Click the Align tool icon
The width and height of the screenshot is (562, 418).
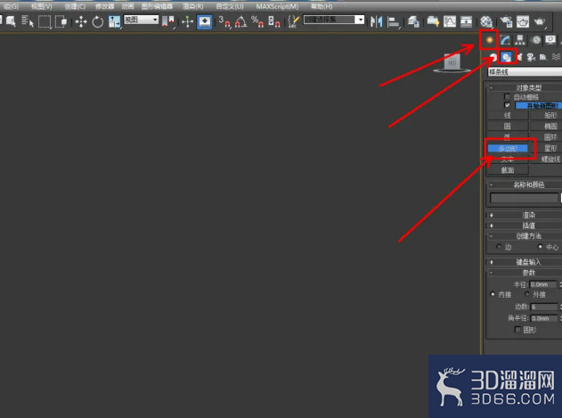click(393, 22)
